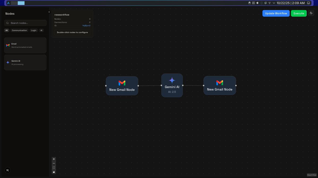Click the magnifier icon in the node search
Image resolution: width=318 pixels, height=178 pixels.
(8, 23)
